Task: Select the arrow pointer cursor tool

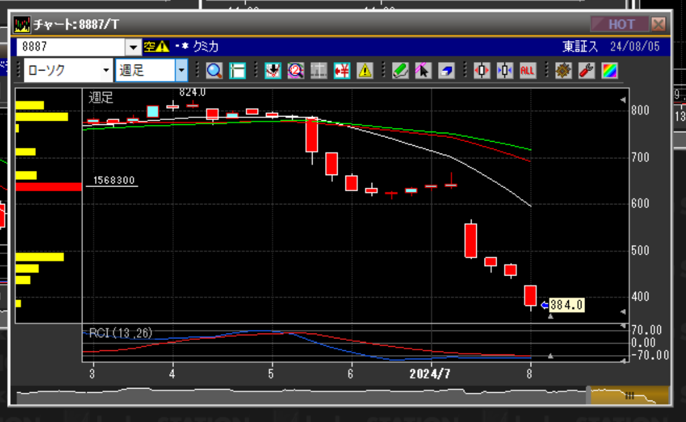Action: click(x=423, y=71)
